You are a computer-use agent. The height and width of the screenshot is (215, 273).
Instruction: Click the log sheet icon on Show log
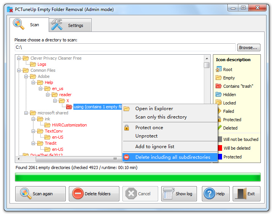click(x=168, y=193)
